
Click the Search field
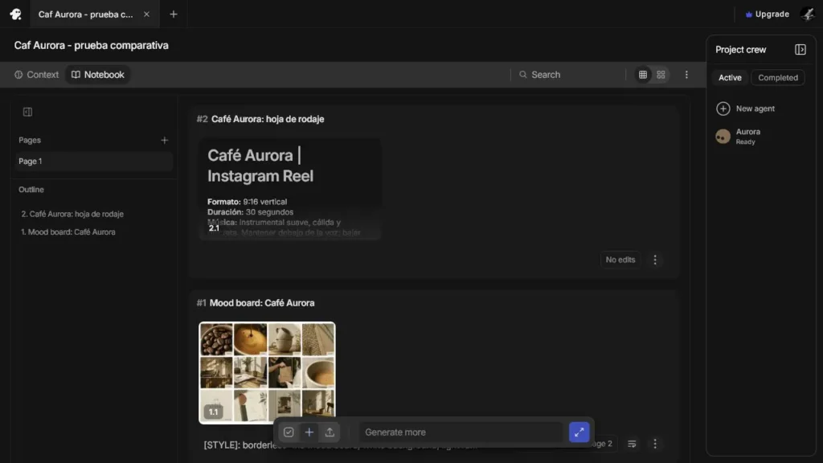pos(567,75)
